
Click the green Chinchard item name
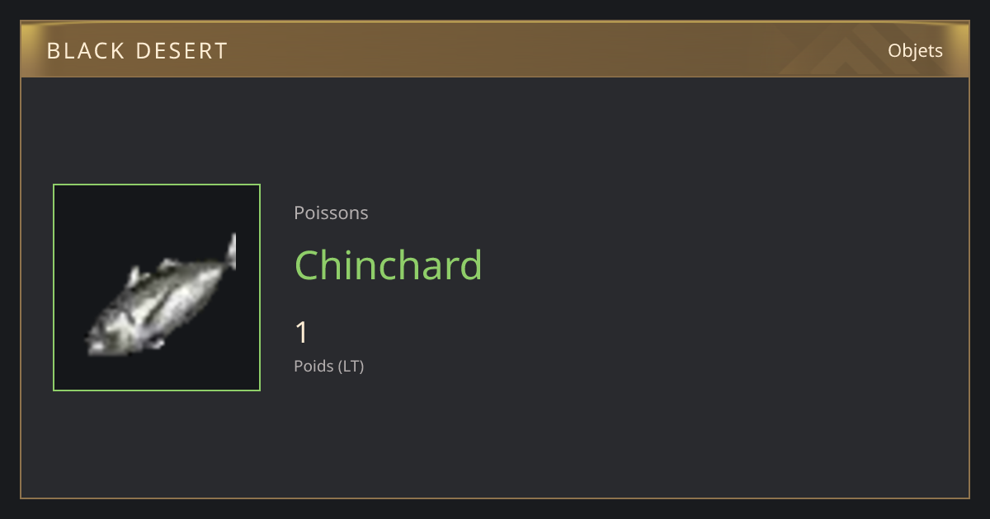(x=389, y=265)
